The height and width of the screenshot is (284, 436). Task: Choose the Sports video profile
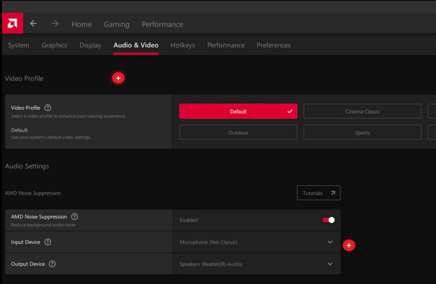point(362,132)
